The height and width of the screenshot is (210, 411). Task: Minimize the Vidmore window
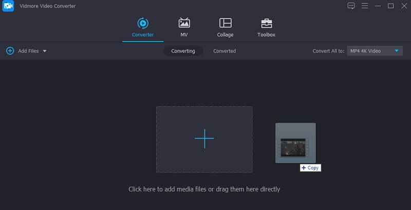(378, 6)
